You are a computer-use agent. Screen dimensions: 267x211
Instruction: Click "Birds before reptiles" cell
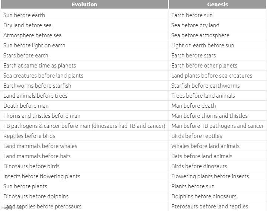point(196,136)
